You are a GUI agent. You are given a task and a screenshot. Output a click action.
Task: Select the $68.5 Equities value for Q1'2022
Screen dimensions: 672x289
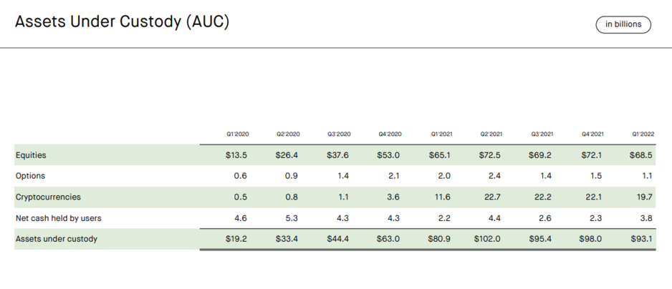point(640,155)
